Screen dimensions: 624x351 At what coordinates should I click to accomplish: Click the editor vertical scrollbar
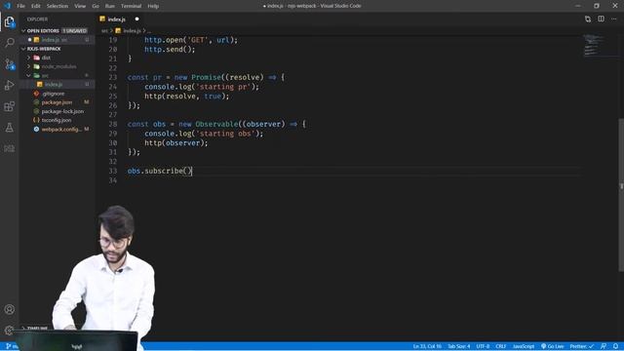point(621,195)
